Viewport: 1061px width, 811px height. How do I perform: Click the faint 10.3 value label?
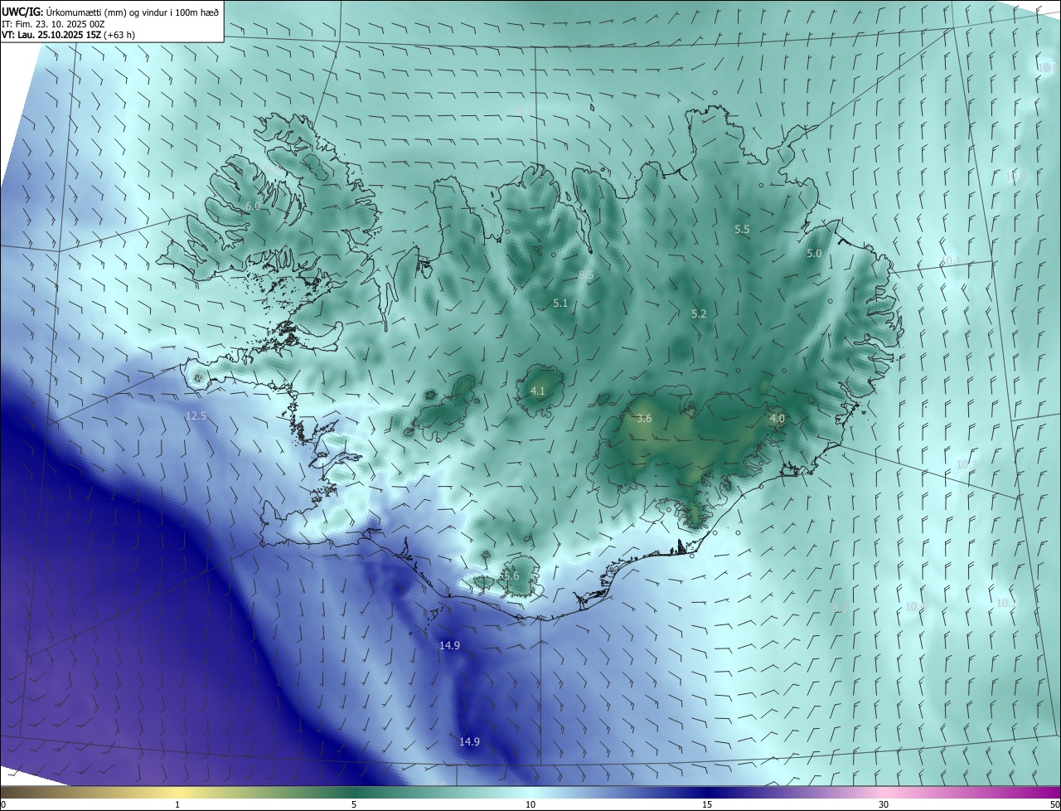[x=967, y=465]
